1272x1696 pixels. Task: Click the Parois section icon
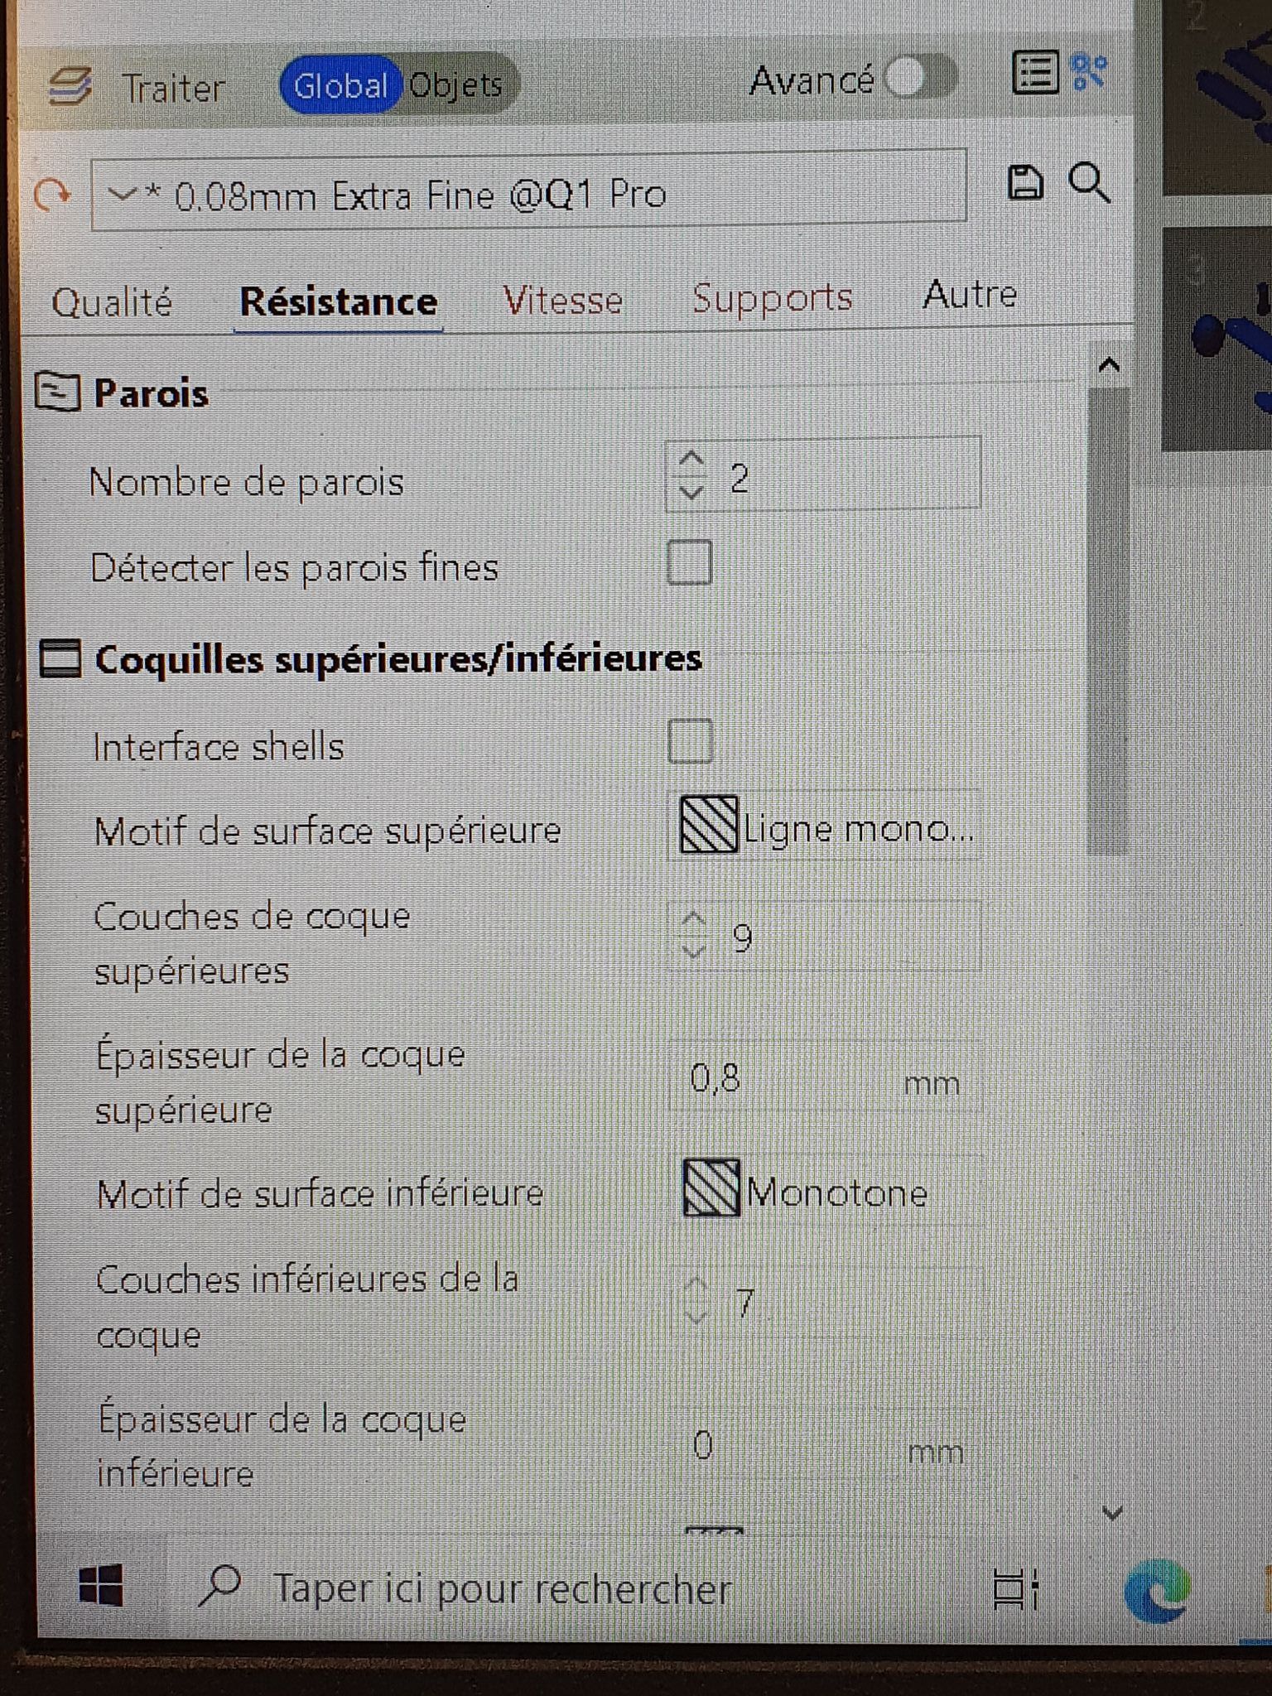(x=57, y=392)
